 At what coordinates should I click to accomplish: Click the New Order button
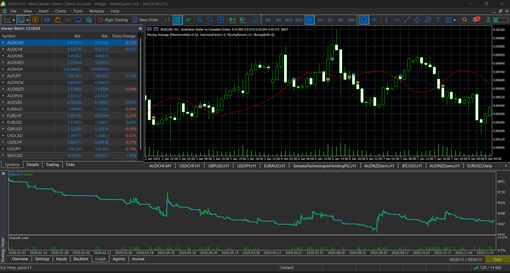click(x=145, y=20)
